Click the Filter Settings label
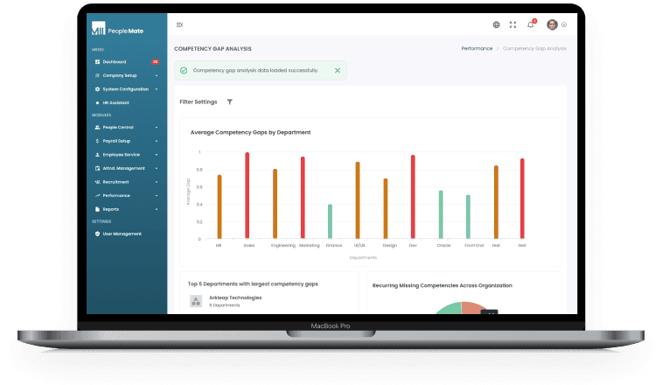Viewport: 662px width, 385px height. pyautogui.click(x=199, y=101)
